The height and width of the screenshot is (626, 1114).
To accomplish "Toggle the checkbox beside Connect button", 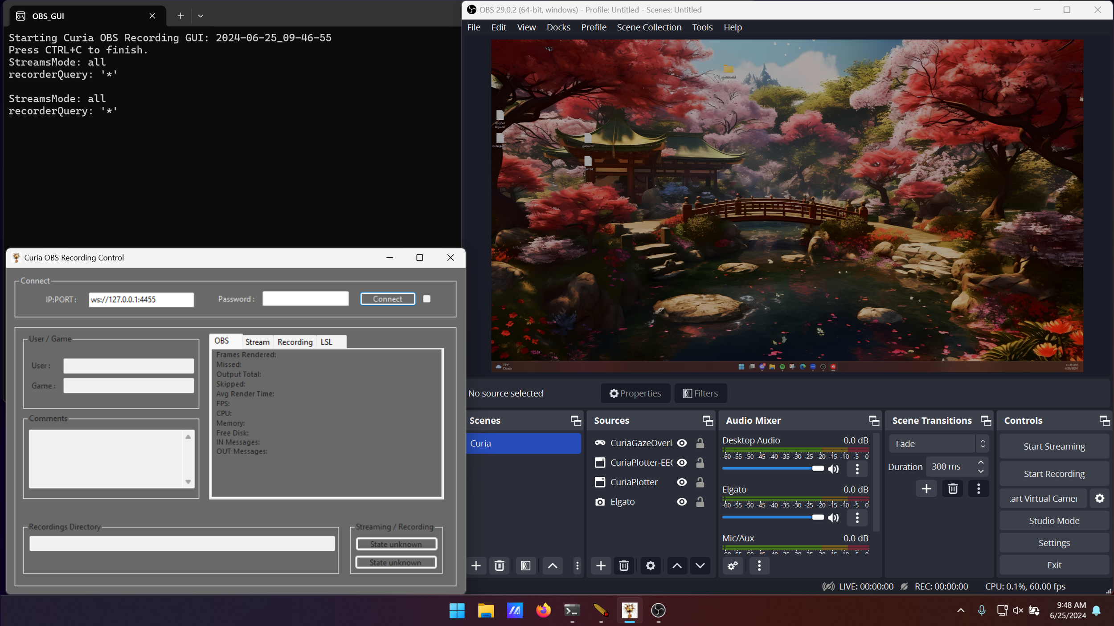I will (x=426, y=299).
